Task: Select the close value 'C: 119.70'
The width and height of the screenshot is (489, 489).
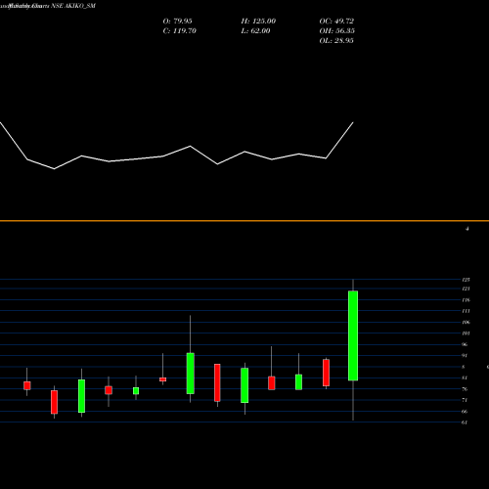Action: coord(179,31)
